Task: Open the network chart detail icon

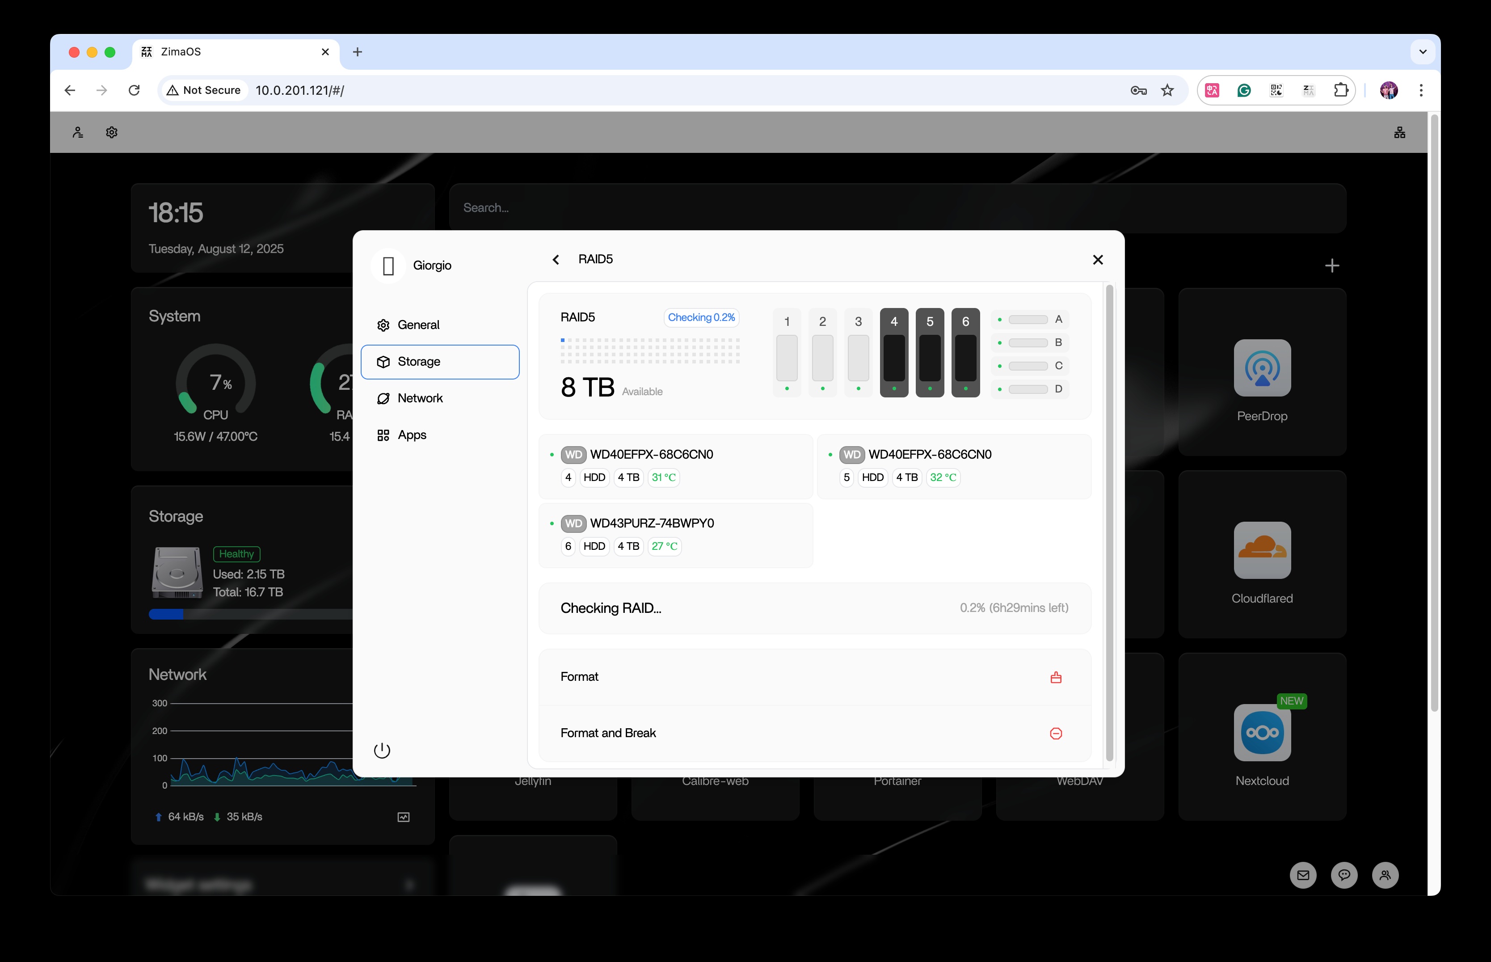Action: click(x=403, y=817)
